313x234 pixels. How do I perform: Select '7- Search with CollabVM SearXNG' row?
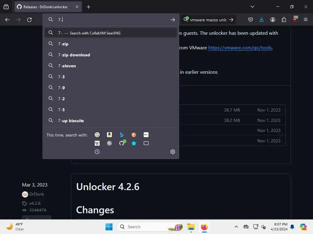click(111, 33)
